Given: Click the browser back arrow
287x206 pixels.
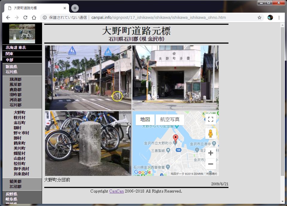Looking at the screenshot, I should click(8, 18).
